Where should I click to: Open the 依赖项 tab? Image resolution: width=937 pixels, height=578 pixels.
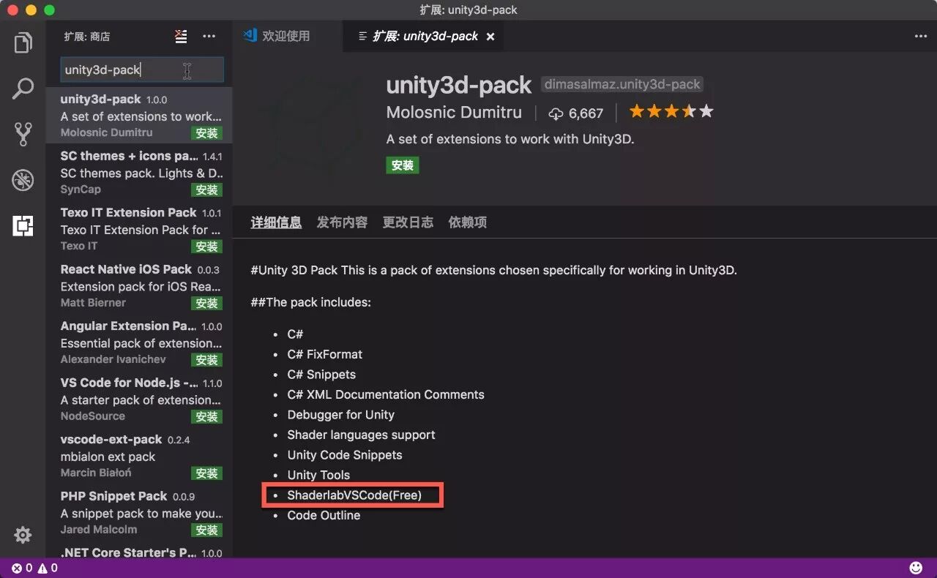click(x=468, y=222)
